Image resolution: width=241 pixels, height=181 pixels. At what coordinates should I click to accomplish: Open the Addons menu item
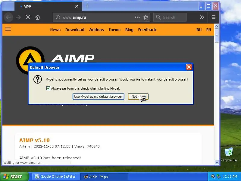coord(96,30)
